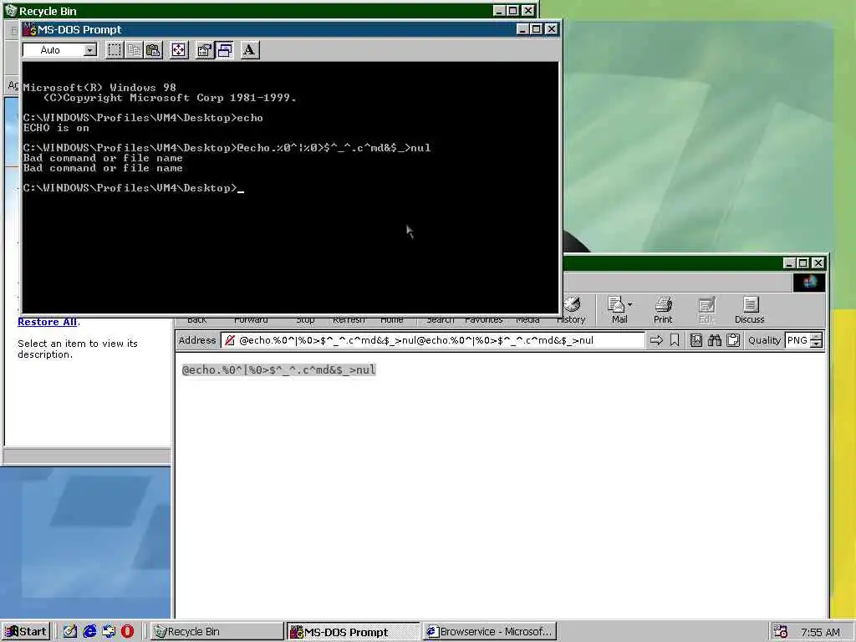
Task: Click the Restore All link in Recycle Bin
Action: [47, 322]
